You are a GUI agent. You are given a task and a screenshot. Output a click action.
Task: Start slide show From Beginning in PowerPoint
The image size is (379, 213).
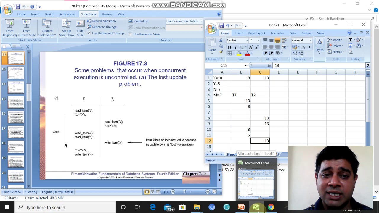point(10,28)
